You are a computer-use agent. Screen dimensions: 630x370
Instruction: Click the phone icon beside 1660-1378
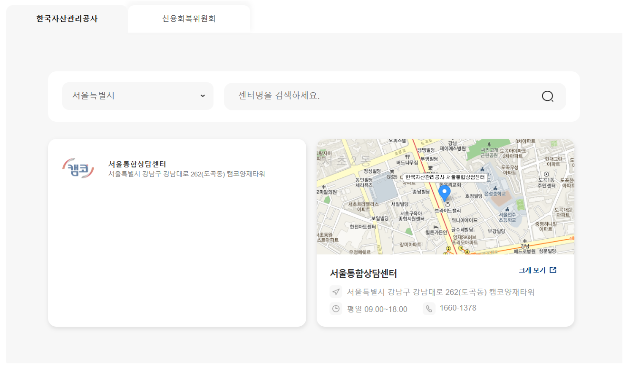[x=429, y=309]
